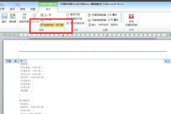Click the line 《大唐名相》(1991 版)
The width and height of the screenshot is (171, 114).
tap(31, 71)
